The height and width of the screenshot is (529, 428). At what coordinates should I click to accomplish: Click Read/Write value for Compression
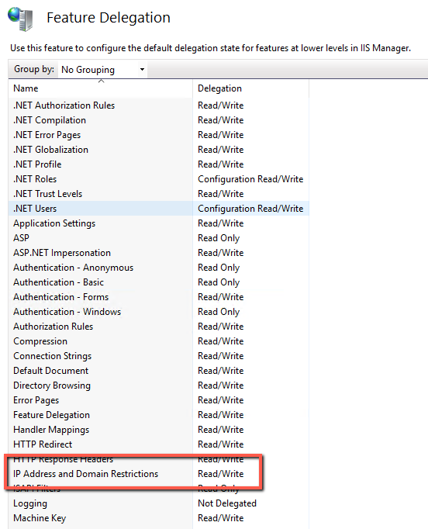(x=220, y=341)
